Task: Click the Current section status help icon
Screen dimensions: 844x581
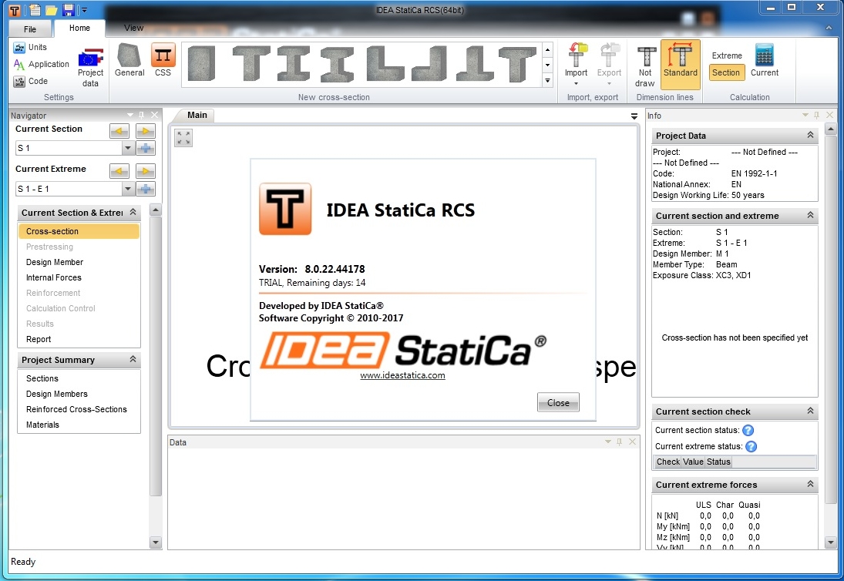Action: pyautogui.click(x=748, y=431)
